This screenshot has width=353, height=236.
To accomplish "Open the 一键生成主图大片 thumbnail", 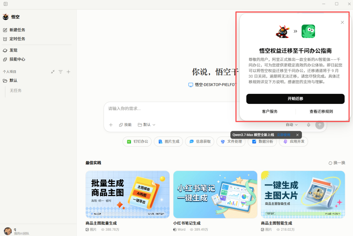I will click(x=303, y=195).
